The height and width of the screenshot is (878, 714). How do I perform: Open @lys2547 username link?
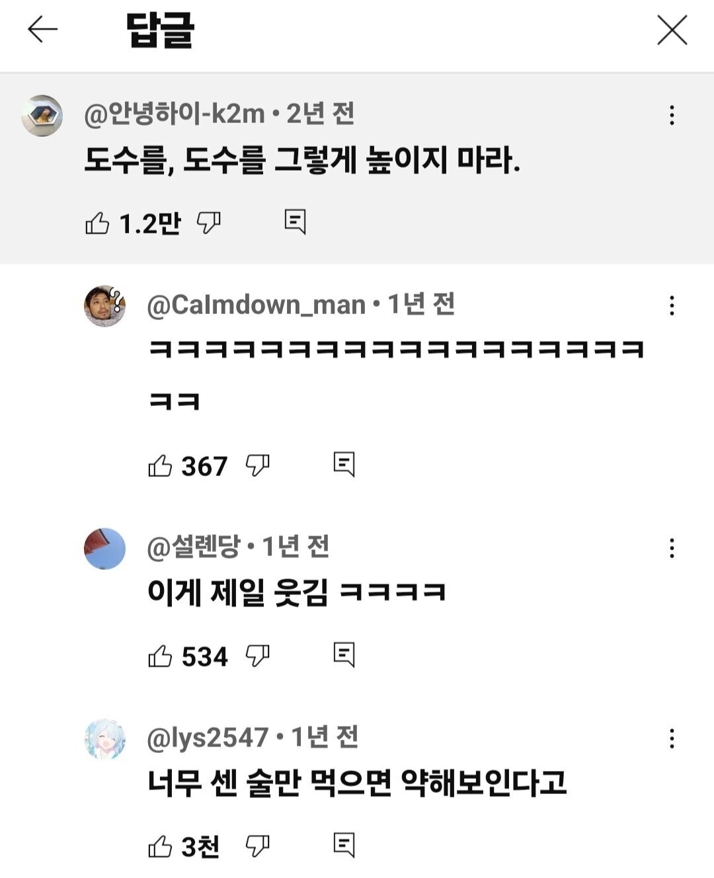208,737
